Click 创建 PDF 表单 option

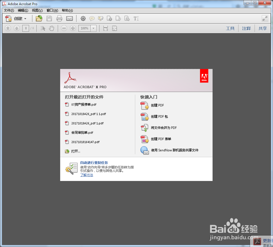tap(161, 139)
